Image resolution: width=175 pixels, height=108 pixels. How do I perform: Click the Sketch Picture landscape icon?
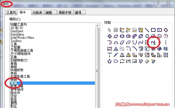(135, 61)
